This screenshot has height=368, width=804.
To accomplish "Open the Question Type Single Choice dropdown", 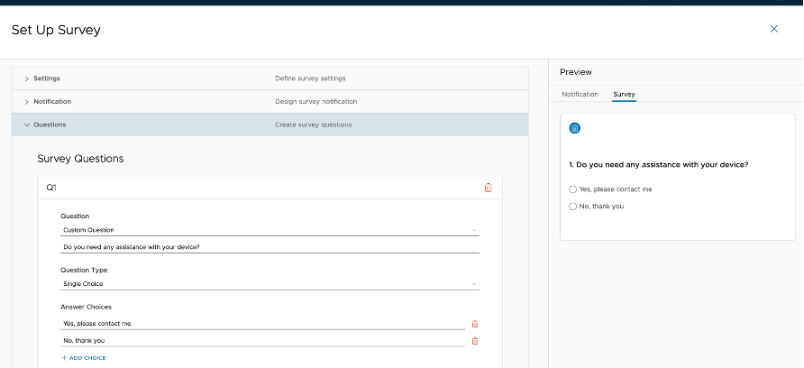I will coord(270,284).
